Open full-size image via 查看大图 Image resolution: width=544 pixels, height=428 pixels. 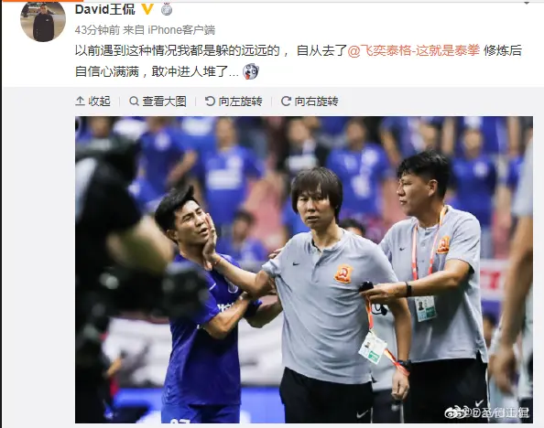tap(158, 102)
